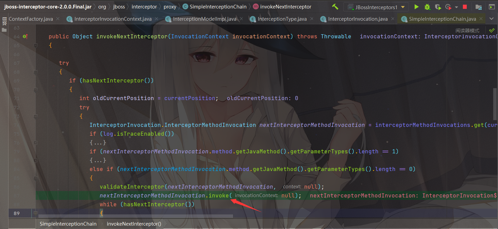Click the validateInterceptor method call
Viewport: 498px width, 229px height.
[132, 187]
